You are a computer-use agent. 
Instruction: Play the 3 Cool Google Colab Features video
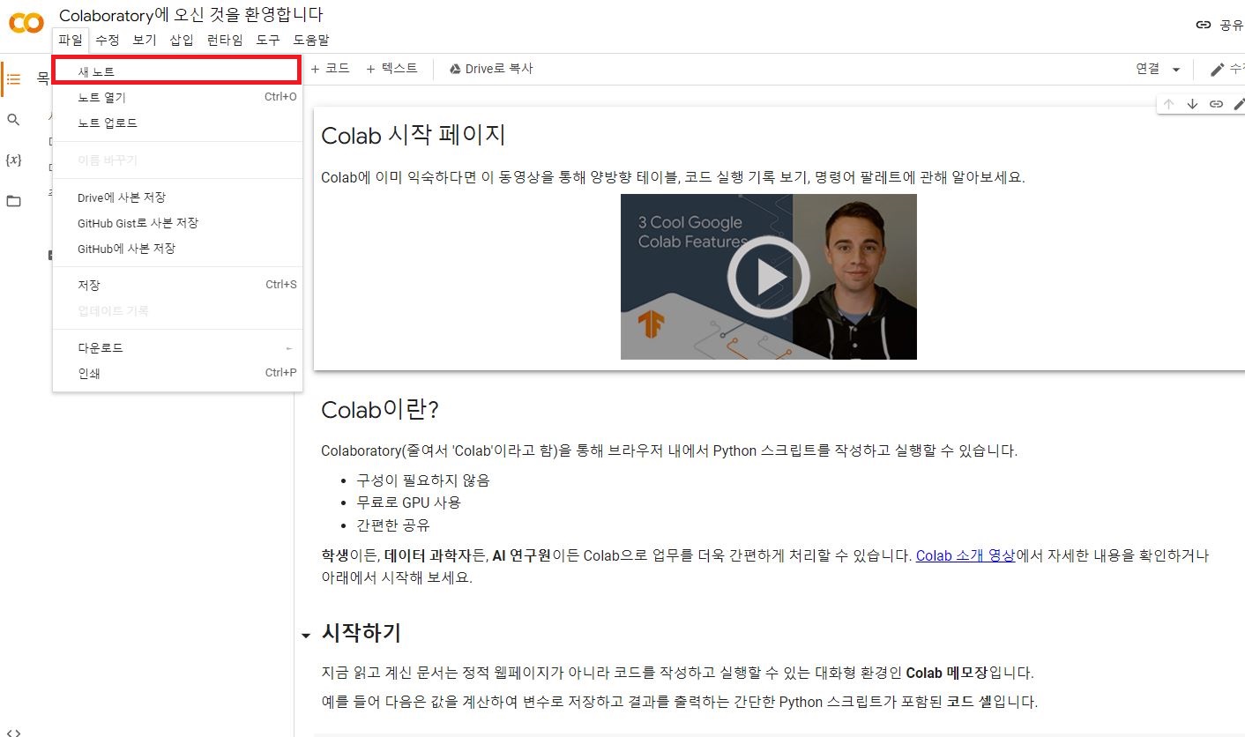(768, 277)
